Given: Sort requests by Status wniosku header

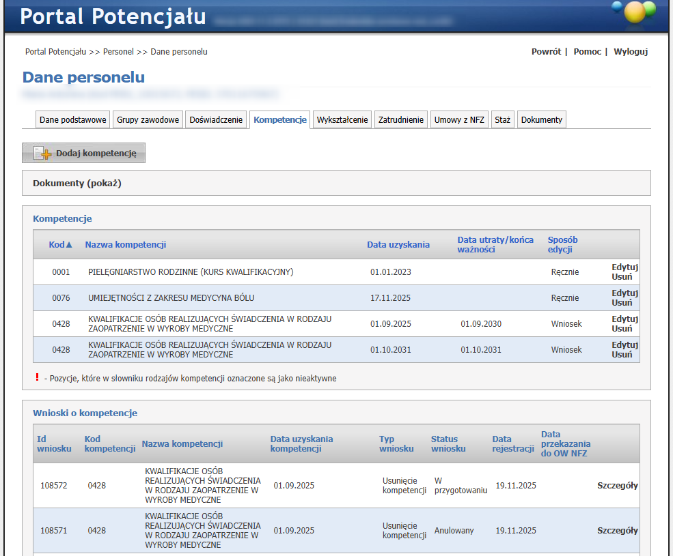Looking at the screenshot, I should click(448, 443).
